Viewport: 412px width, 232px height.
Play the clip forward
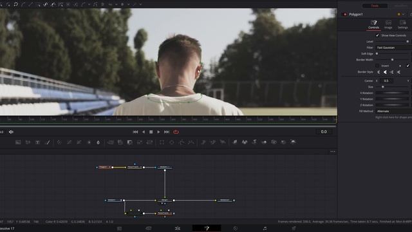158,131
